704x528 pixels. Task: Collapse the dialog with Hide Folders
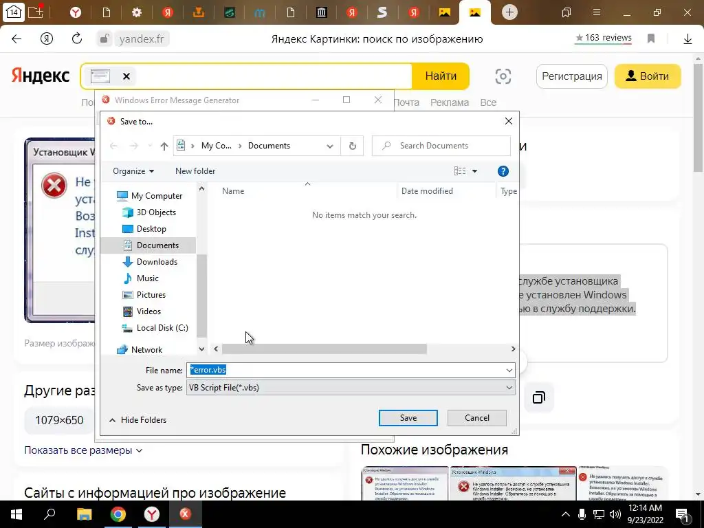point(137,420)
